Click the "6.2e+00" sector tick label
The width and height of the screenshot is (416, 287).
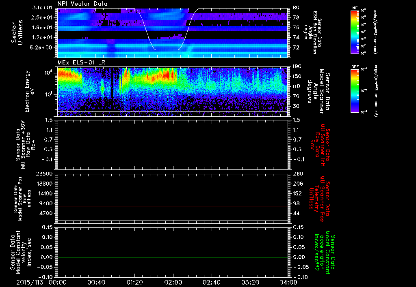click(x=41, y=47)
